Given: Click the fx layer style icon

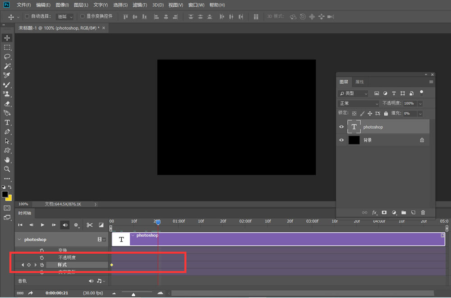Looking at the screenshot, I should click(x=374, y=212).
